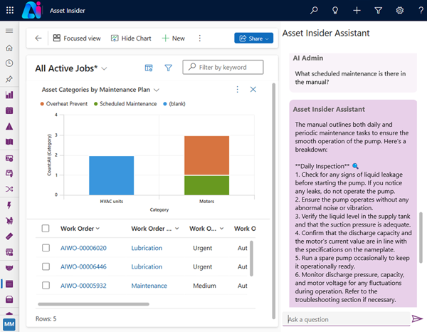Toggle Overheat Prevent legend series

click(x=64, y=104)
